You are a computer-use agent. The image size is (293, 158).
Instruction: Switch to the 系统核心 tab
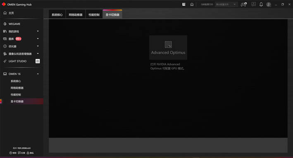57,14
